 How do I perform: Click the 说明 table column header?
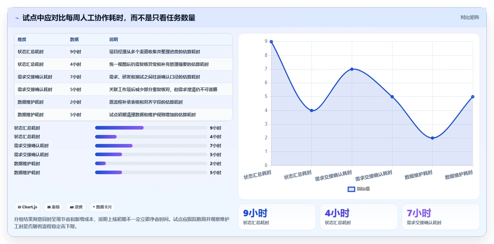tap(113, 40)
